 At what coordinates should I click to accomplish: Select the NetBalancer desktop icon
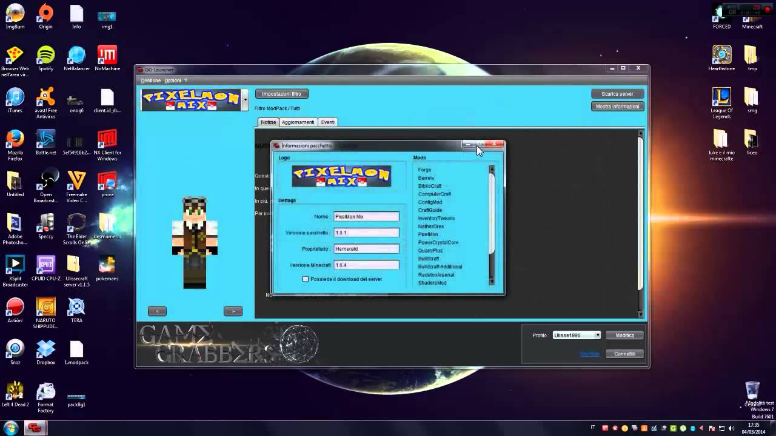tap(76, 58)
